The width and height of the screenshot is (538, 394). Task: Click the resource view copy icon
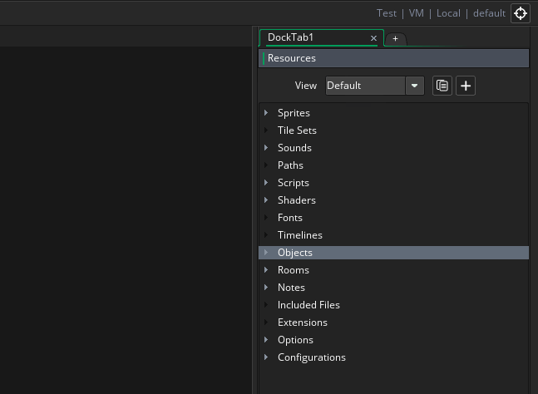click(442, 86)
